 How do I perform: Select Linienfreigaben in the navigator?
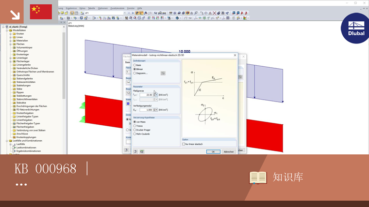pyautogui.click(x=24, y=120)
